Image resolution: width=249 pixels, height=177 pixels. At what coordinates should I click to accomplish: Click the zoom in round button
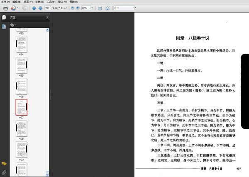78,8
